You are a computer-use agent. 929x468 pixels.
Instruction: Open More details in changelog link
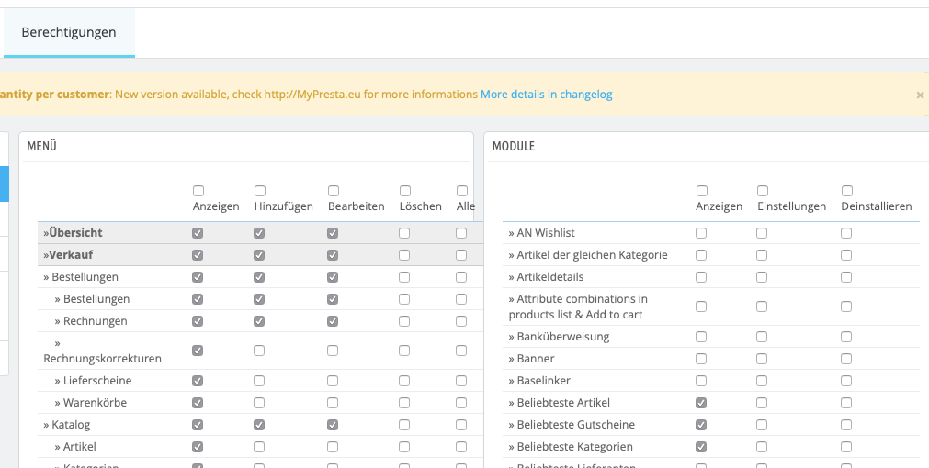tap(546, 95)
